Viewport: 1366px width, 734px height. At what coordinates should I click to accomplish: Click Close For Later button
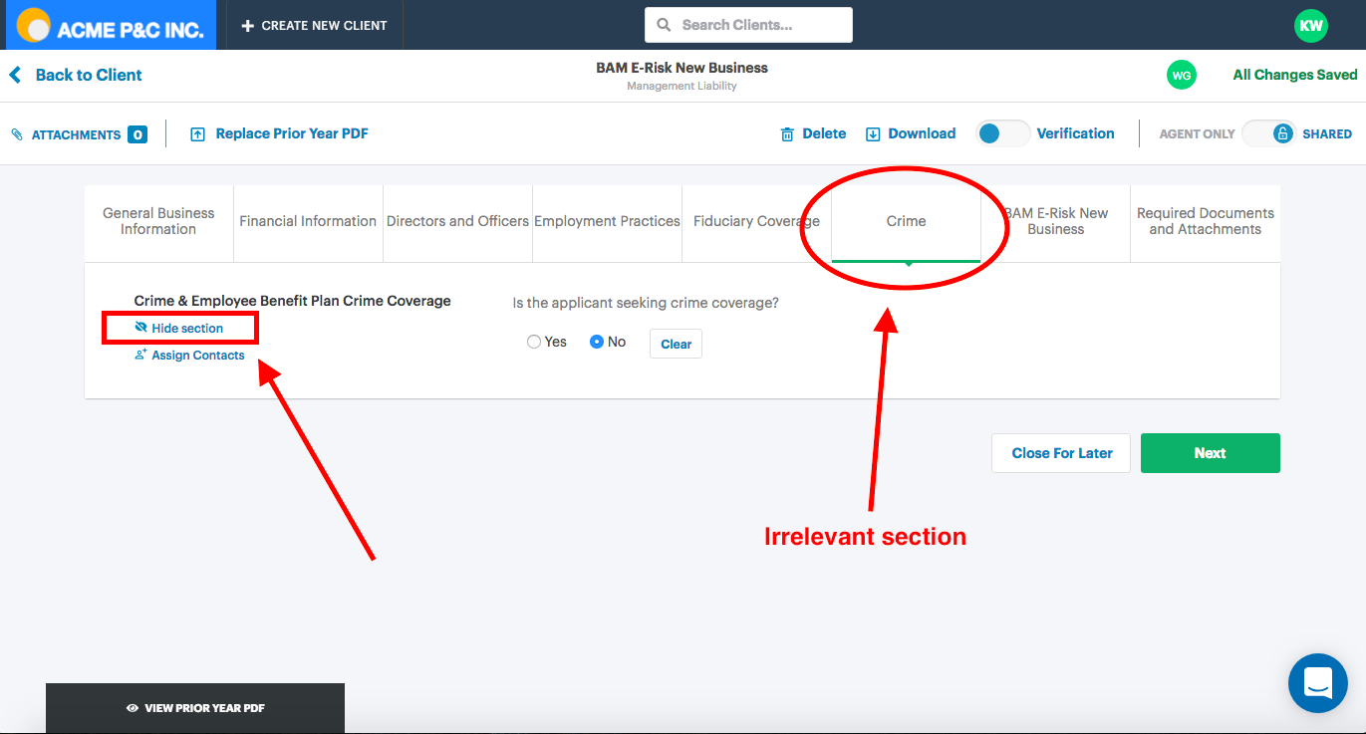[1061, 453]
